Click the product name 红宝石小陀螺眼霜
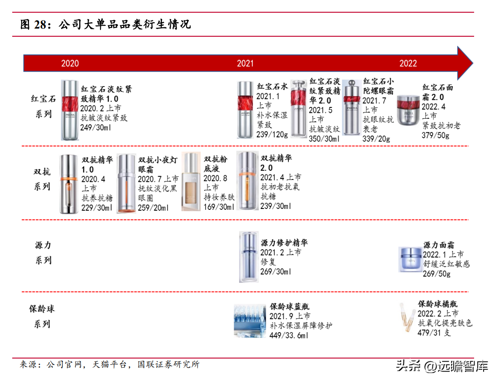Screen dimensions: 499x383 coord(379,86)
